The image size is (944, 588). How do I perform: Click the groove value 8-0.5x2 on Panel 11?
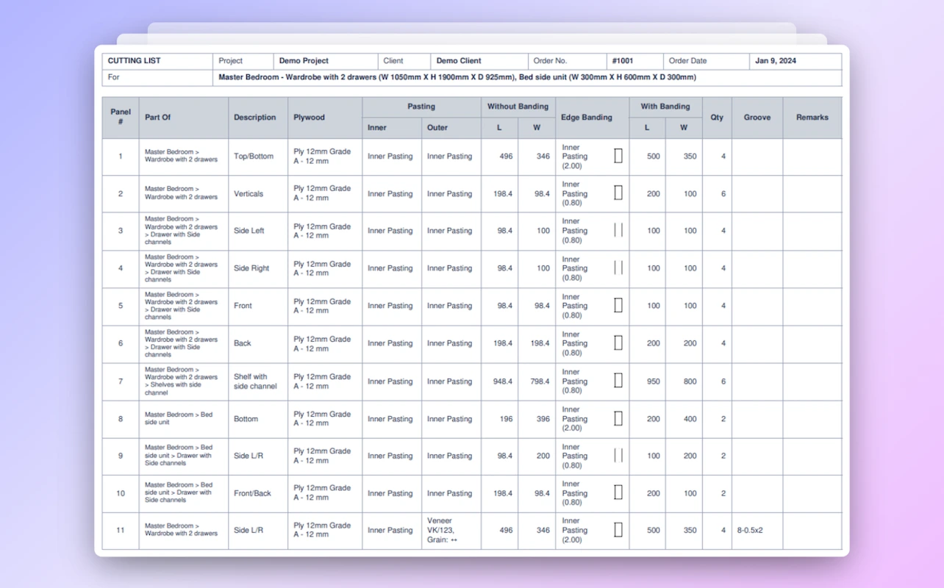[x=750, y=530]
